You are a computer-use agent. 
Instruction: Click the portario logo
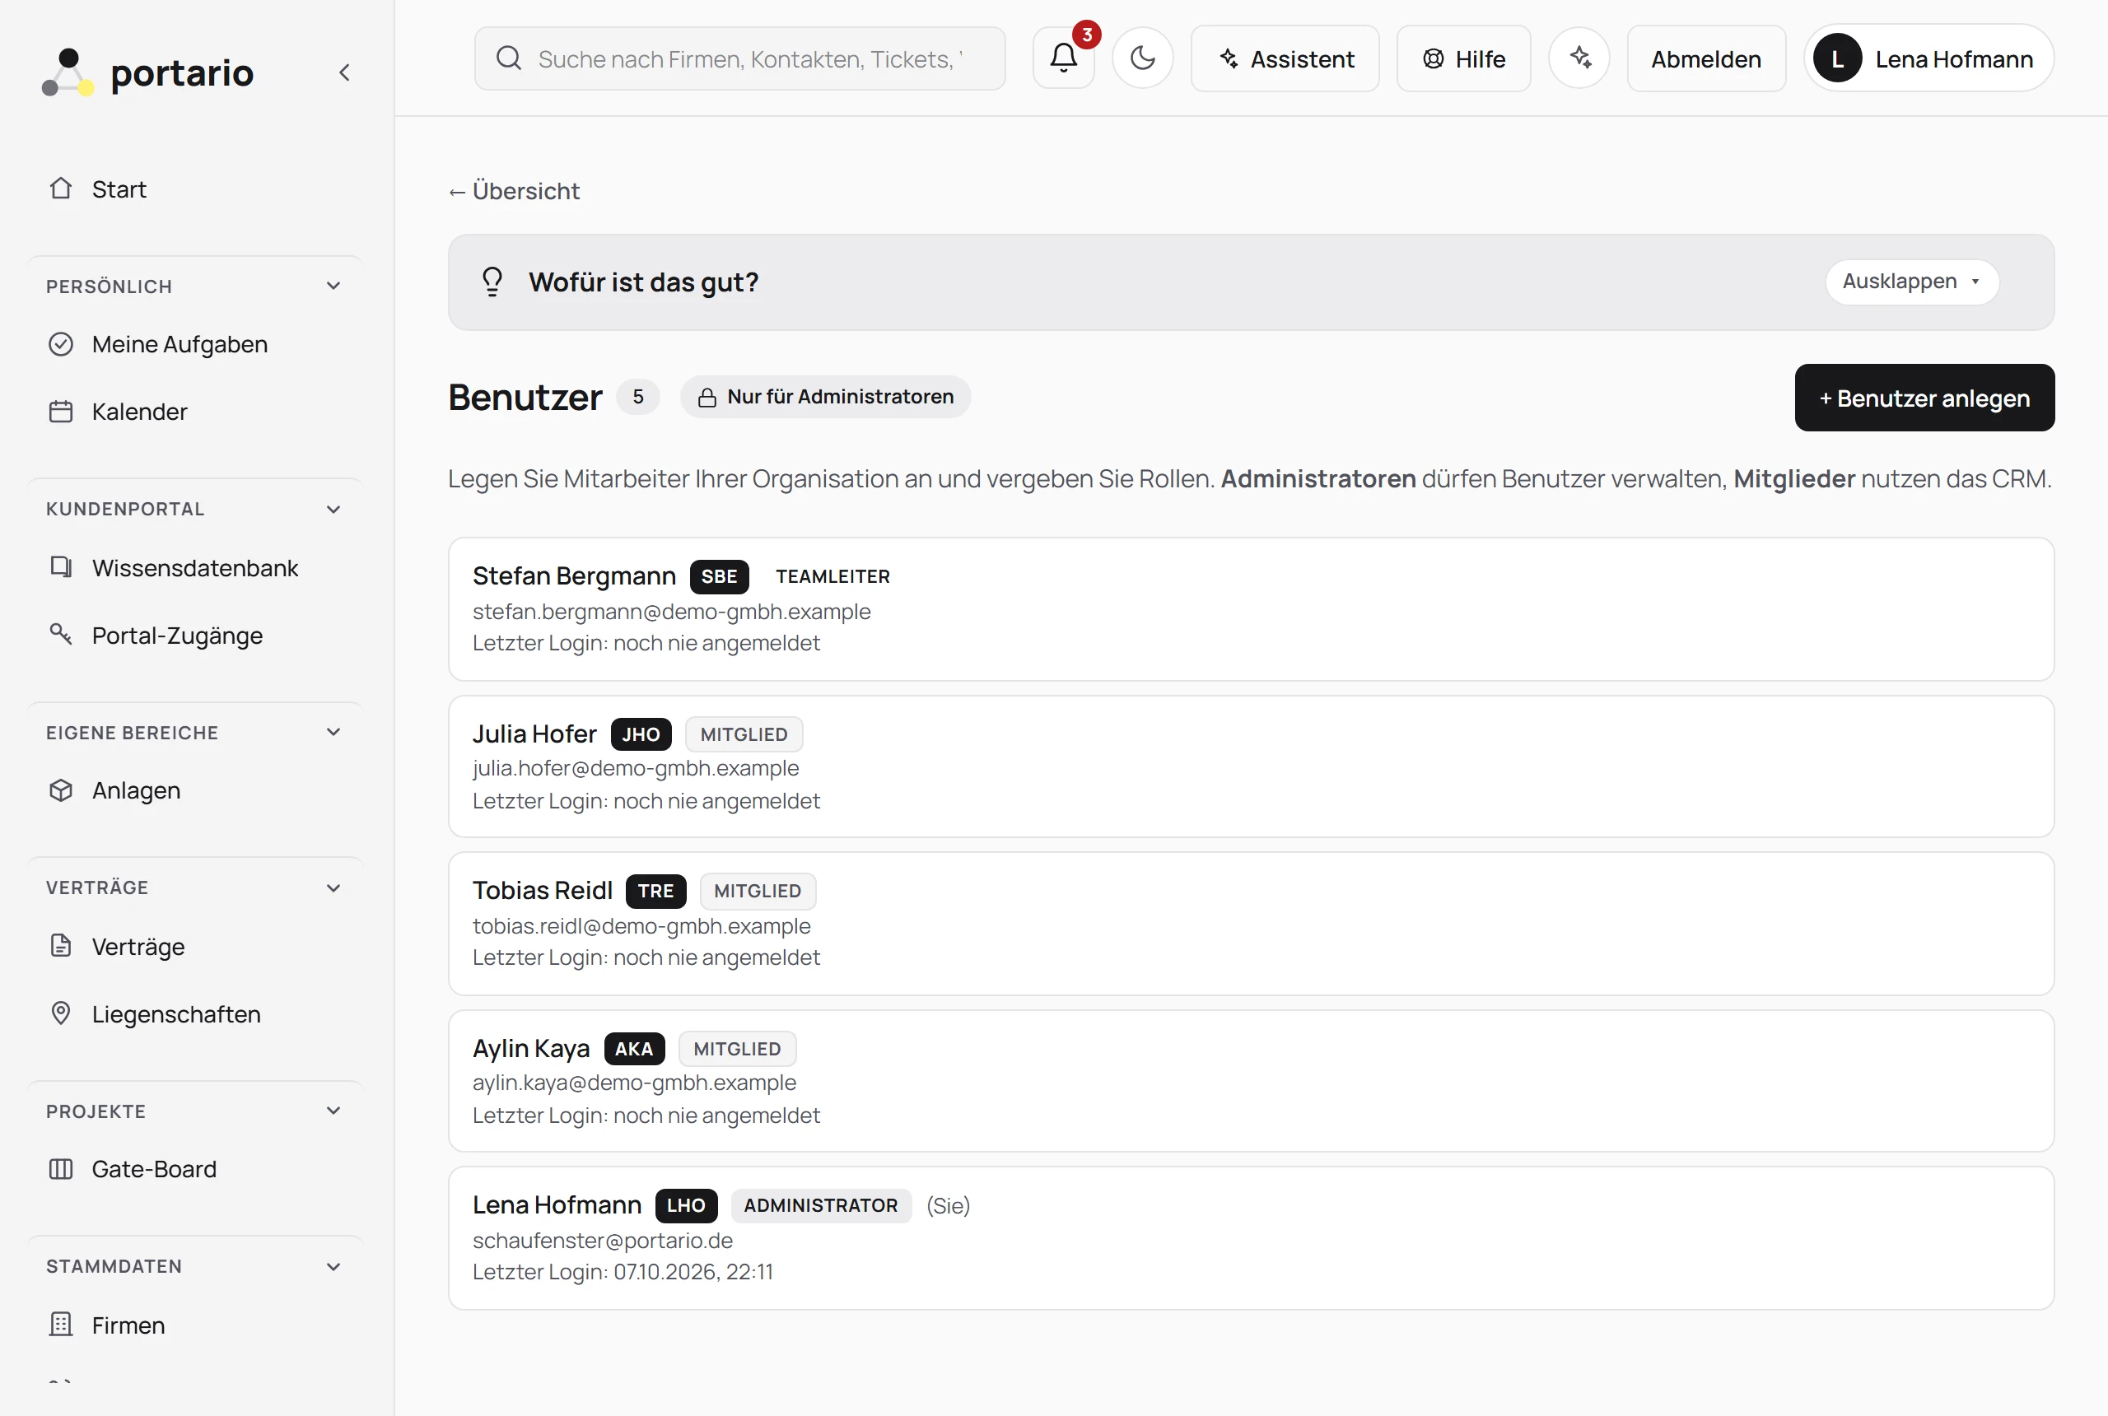pos(148,72)
